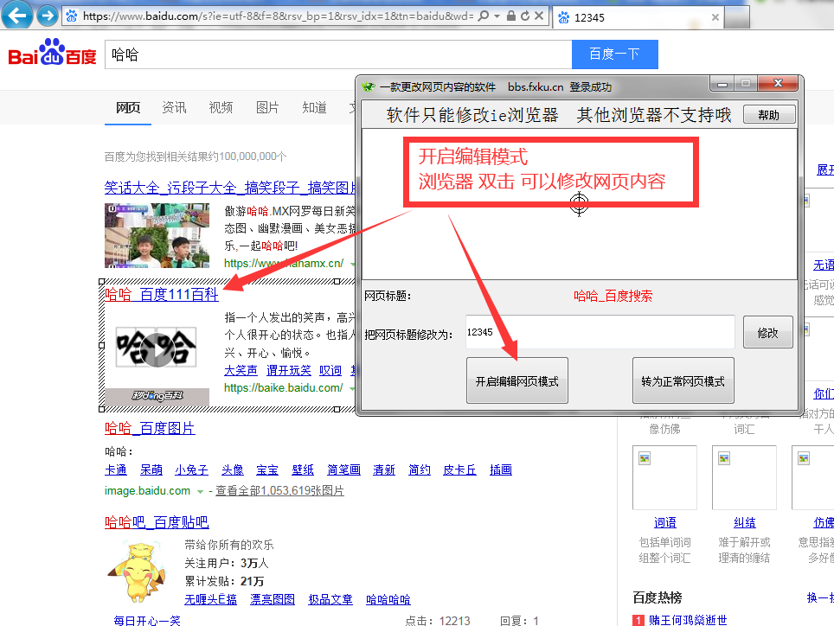Select the 图片 search tab
The image size is (834, 626).
267,107
